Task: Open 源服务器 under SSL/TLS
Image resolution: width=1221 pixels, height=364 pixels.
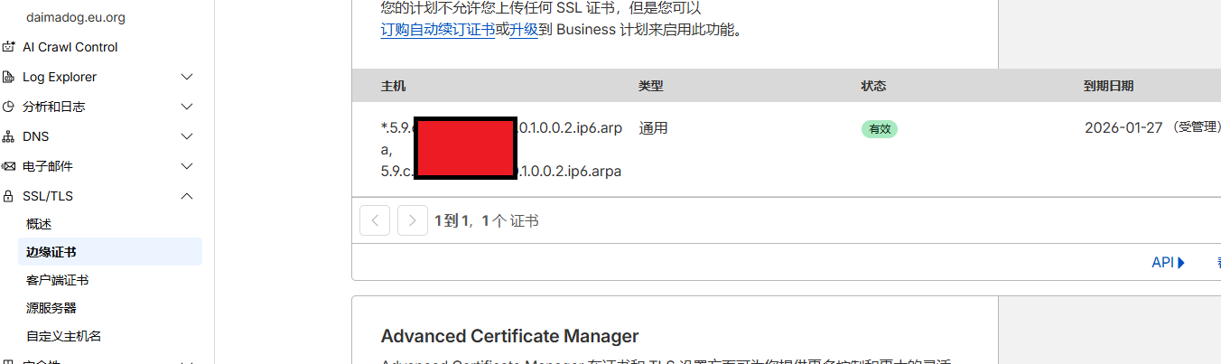Action: 51,308
